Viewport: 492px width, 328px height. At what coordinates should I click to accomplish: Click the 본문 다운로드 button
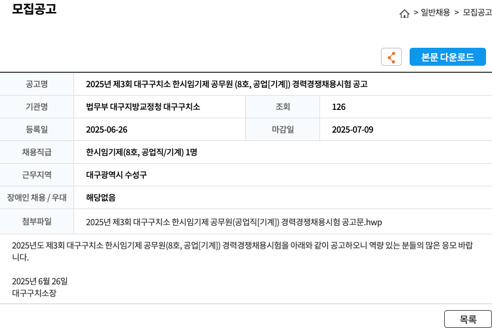click(x=447, y=57)
